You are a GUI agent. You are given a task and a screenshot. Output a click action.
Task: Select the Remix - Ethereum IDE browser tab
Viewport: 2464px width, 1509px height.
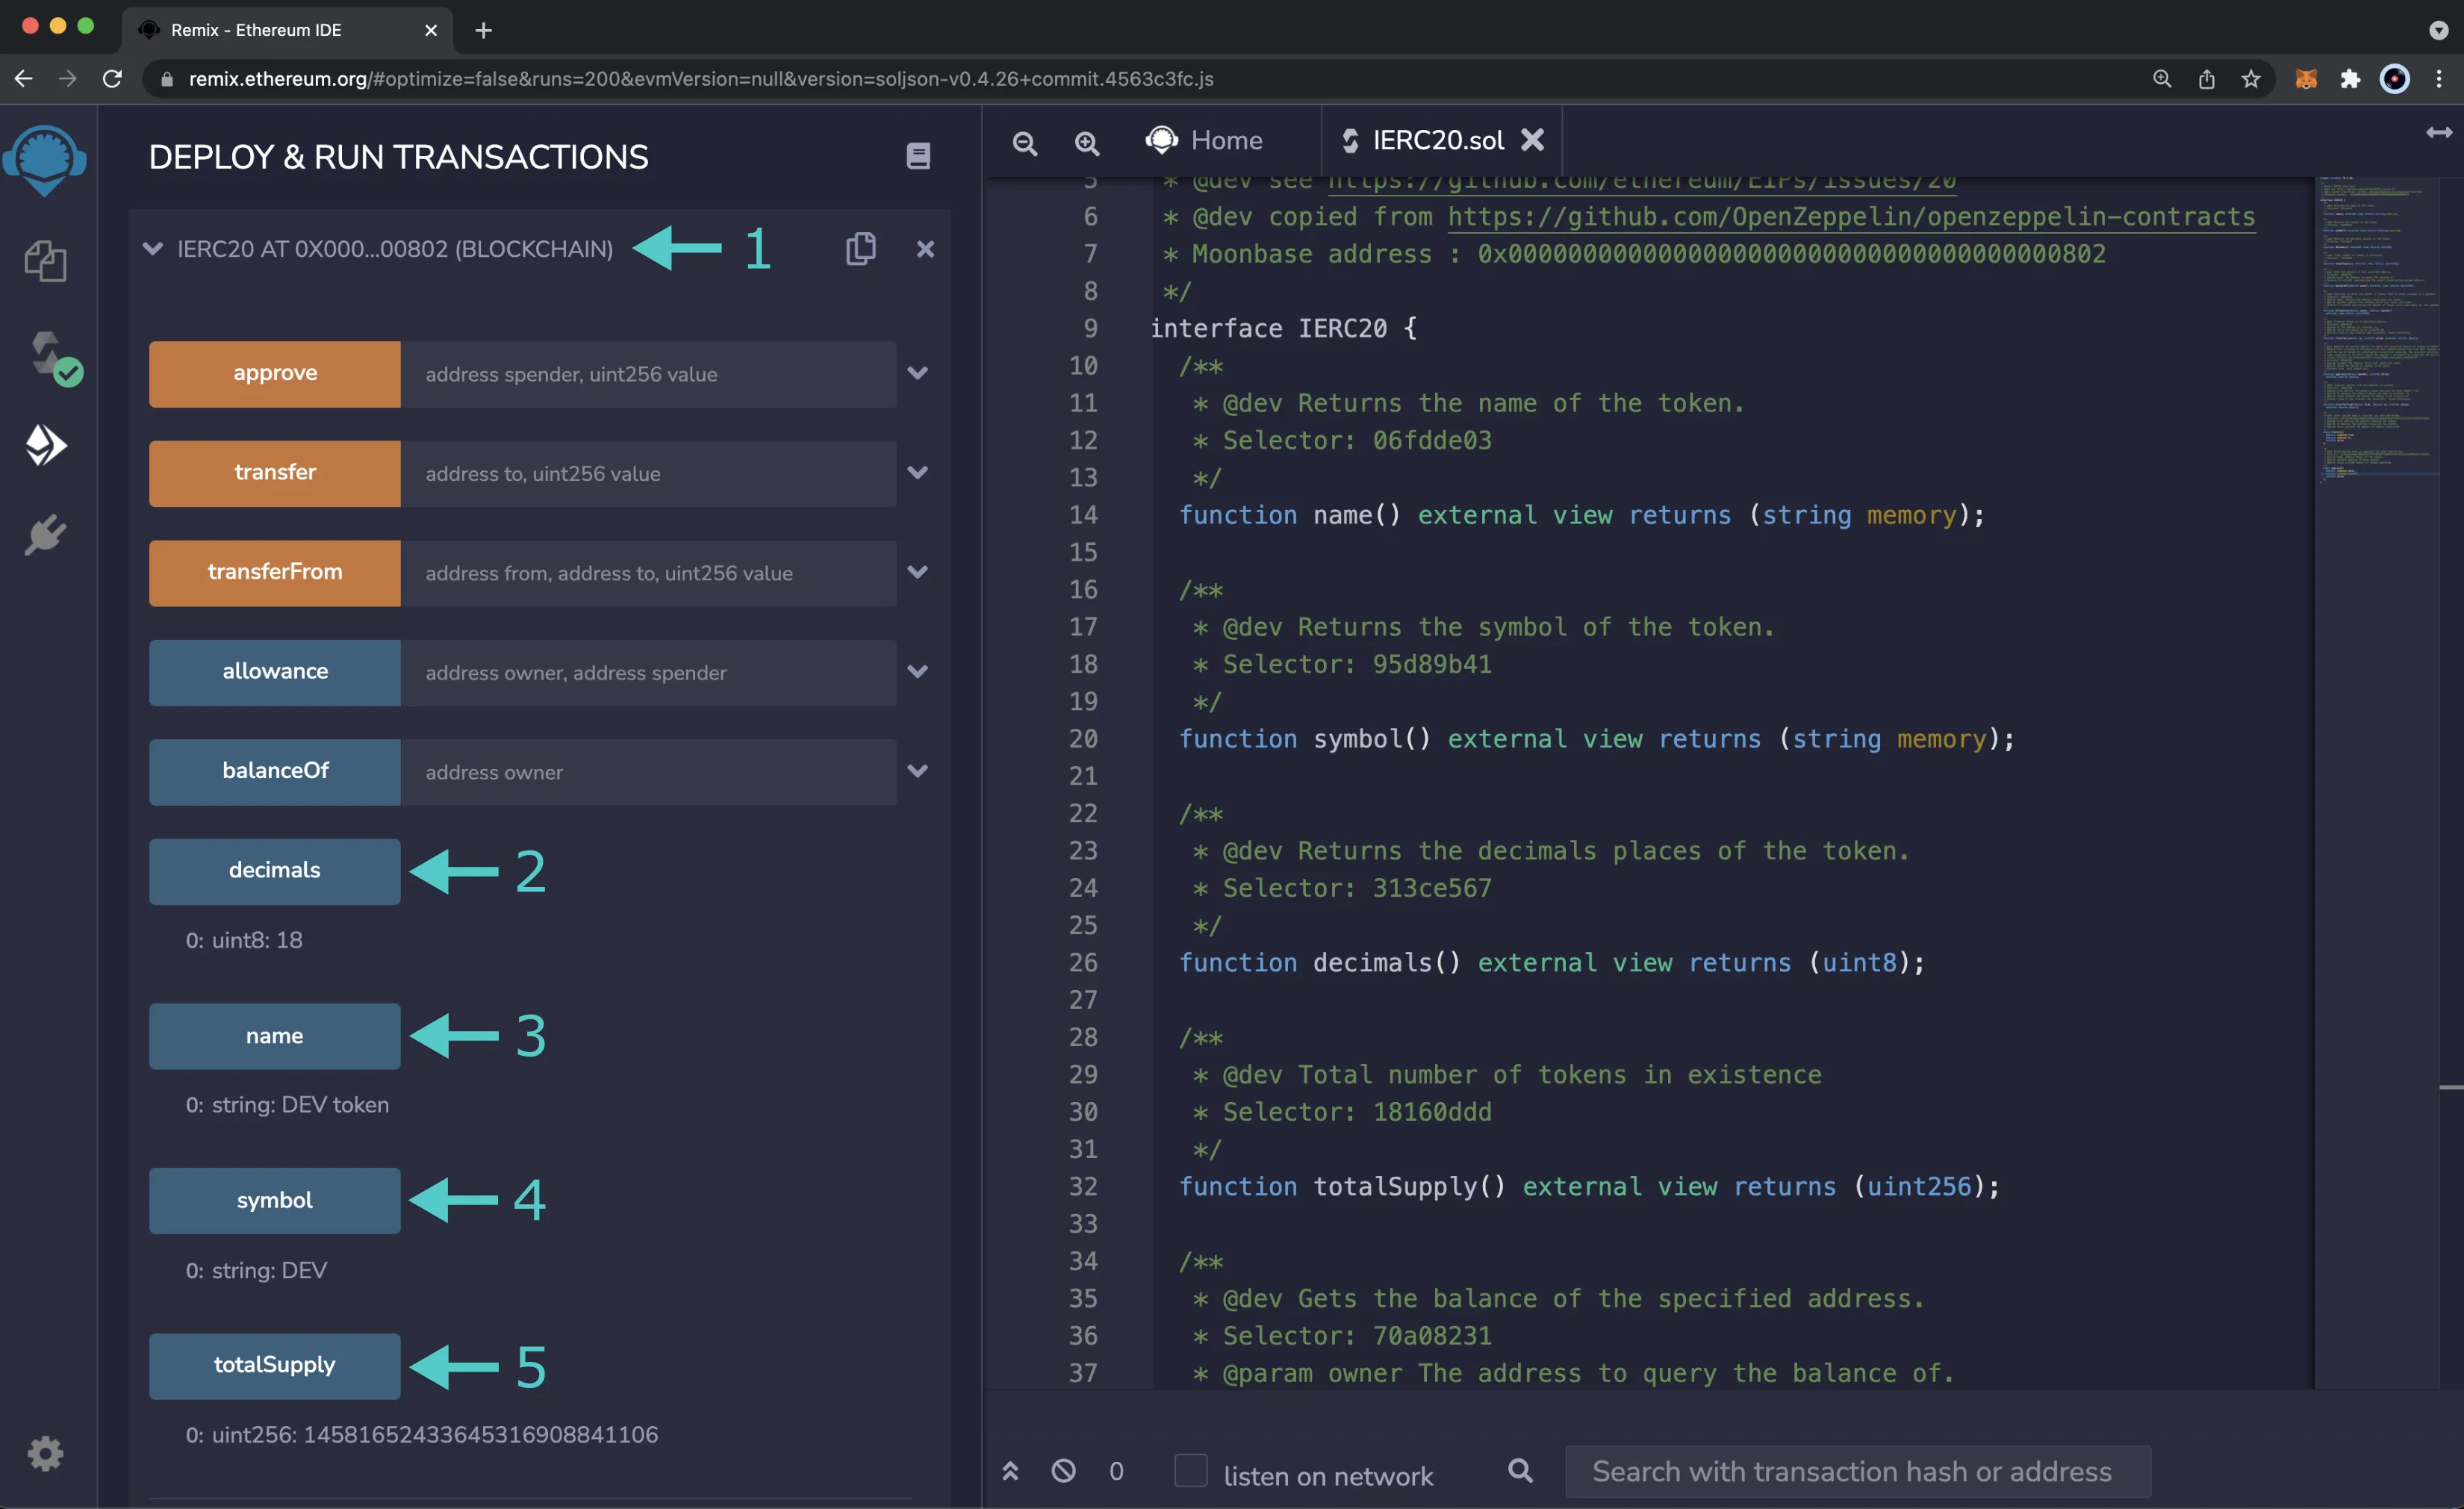click(287, 31)
